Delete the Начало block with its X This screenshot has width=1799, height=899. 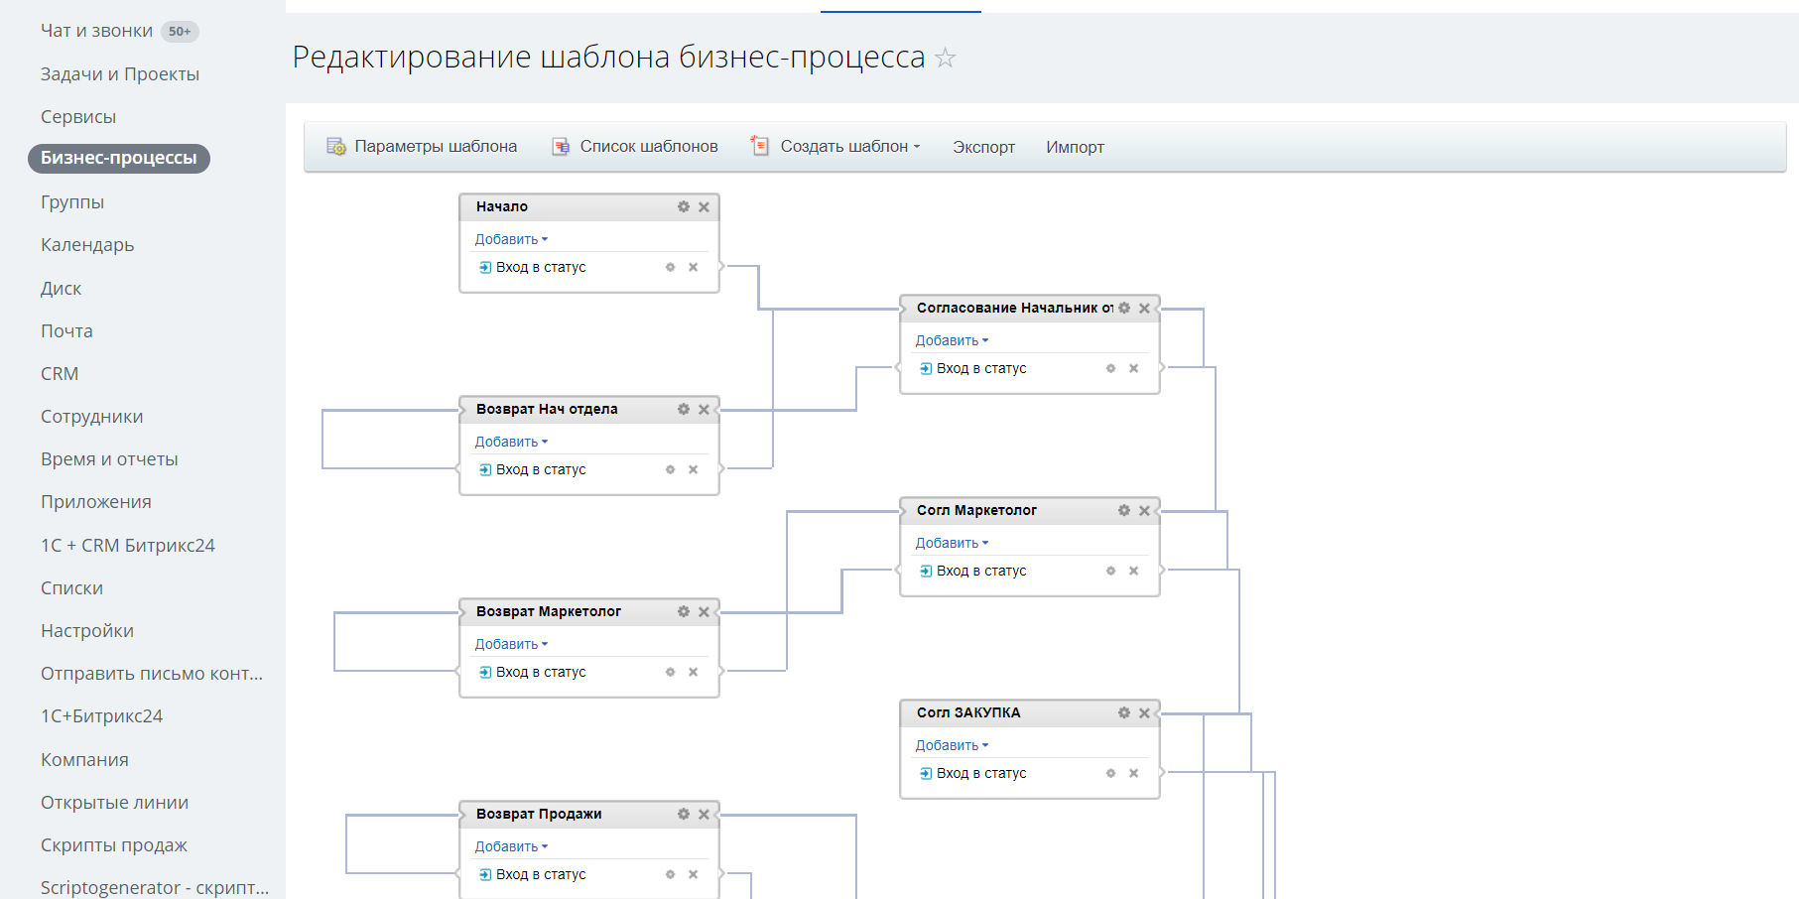tap(704, 206)
